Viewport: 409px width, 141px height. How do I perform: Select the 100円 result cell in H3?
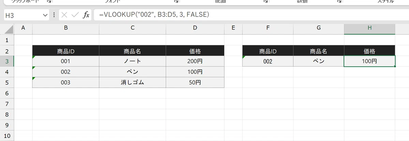370,61
